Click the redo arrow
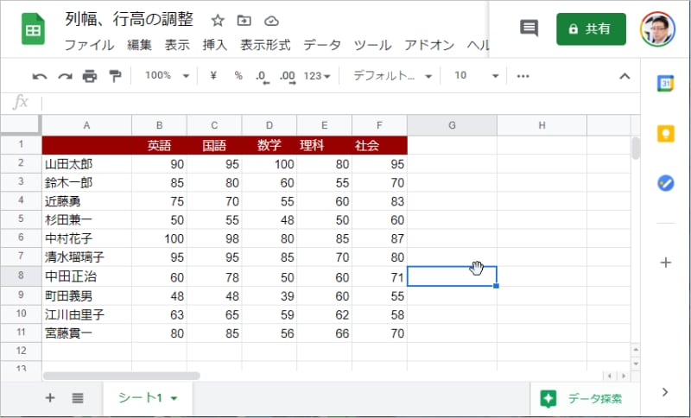Viewport: 691px width, 418px height. pyautogui.click(x=66, y=77)
